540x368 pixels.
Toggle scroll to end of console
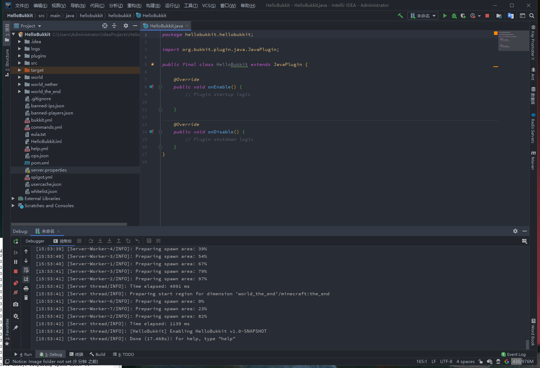coord(26,279)
